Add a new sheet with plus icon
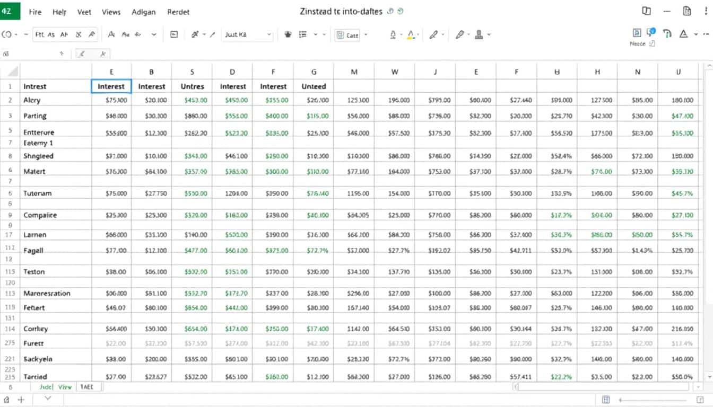Viewport: 713px width, 407px height. click(22, 399)
